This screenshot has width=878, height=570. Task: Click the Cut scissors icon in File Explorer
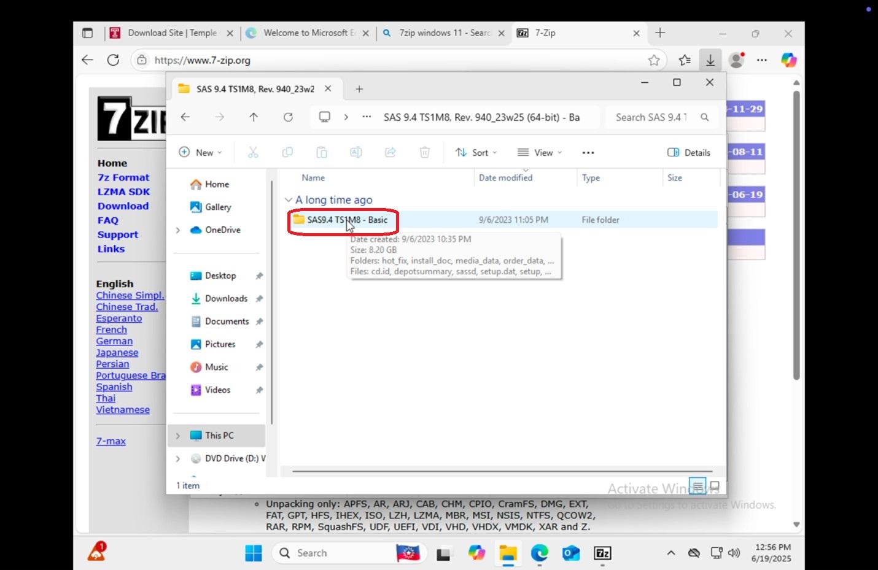[253, 153]
